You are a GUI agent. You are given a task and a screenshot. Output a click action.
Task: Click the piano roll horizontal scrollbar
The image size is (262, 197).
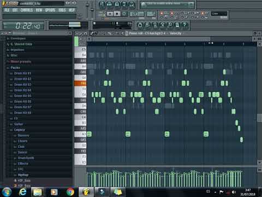point(151,39)
